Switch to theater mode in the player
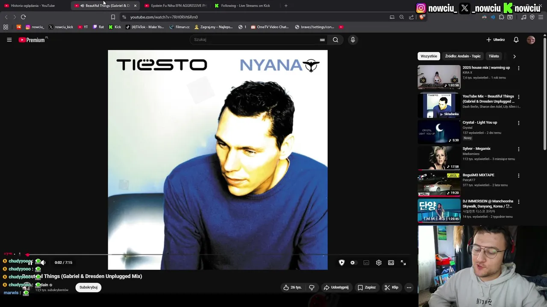 pos(391,263)
